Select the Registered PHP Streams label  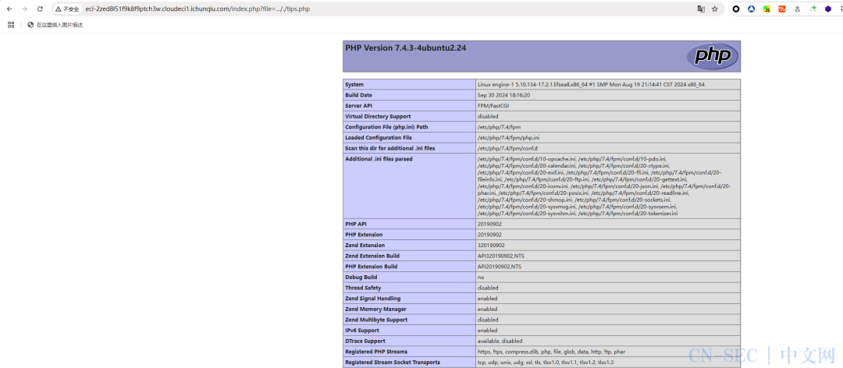tap(376, 352)
